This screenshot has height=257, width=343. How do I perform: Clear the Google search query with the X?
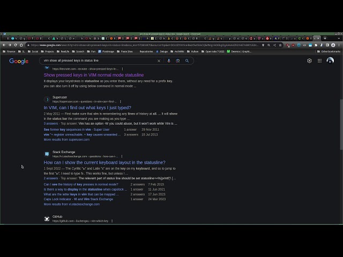coord(159,61)
